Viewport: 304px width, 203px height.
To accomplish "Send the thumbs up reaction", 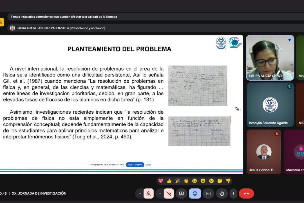I will click(169, 181).
